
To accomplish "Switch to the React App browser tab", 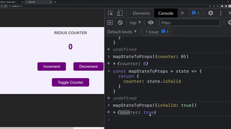I will coord(38,2).
